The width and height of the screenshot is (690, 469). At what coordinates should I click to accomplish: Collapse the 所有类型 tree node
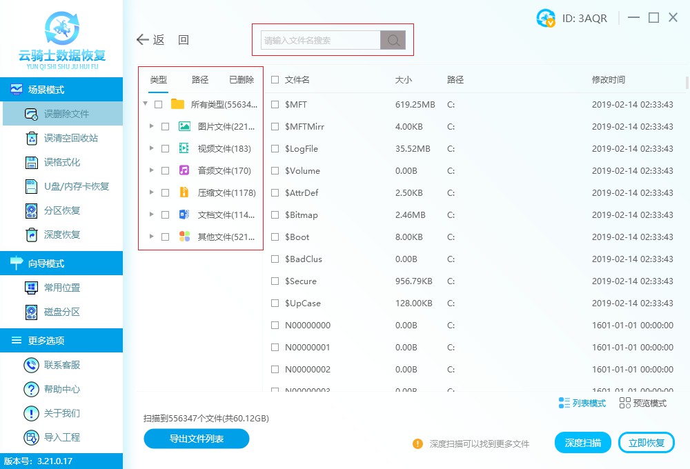click(145, 104)
